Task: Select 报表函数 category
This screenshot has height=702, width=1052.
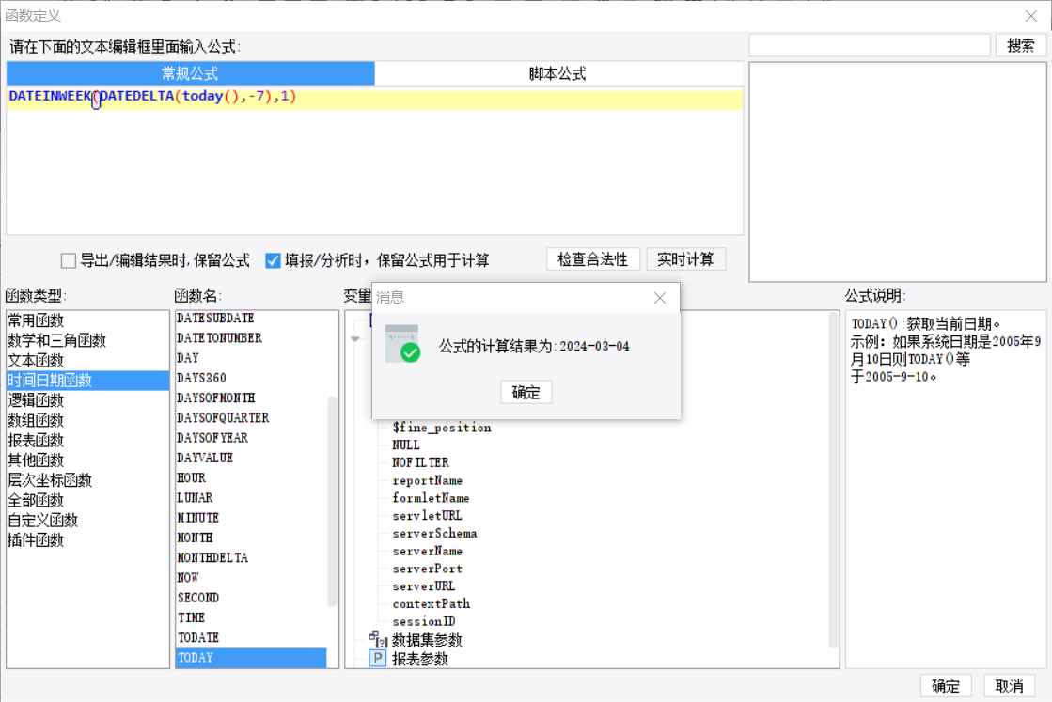Action: (x=87, y=441)
